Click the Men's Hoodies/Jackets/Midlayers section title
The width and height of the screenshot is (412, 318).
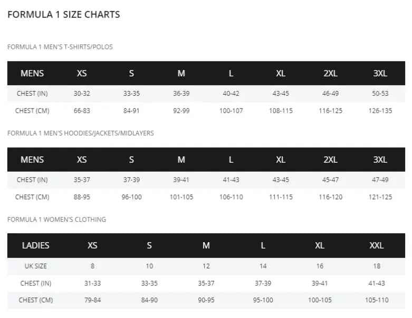(x=81, y=133)
